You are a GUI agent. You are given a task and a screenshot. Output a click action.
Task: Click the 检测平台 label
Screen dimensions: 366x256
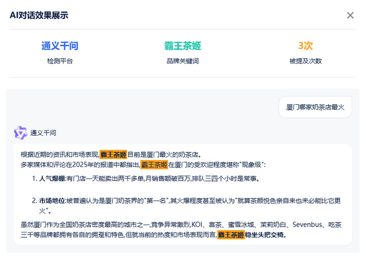(x=60, y=61)
